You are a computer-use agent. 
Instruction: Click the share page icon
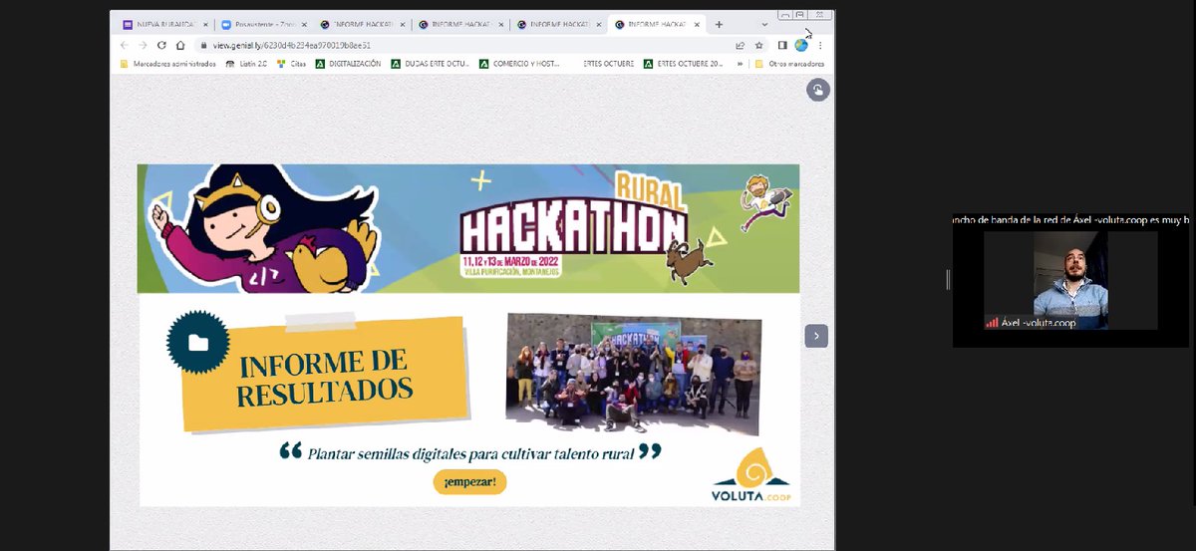click(740, 45)
